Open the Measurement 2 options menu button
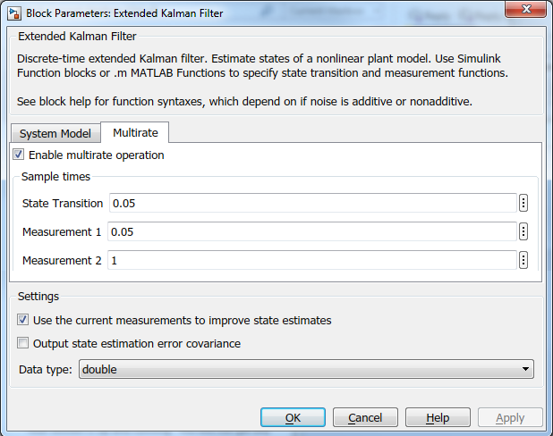Screen dimensions: 553x436 tap(523, 260)
